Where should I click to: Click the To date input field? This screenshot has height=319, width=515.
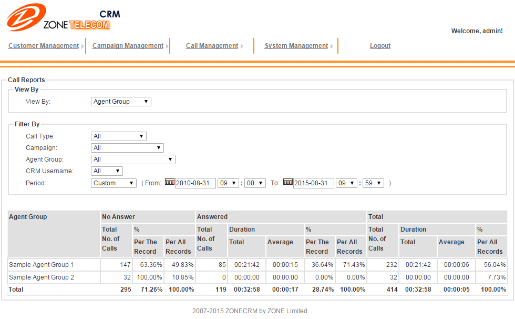click(313, 183)
